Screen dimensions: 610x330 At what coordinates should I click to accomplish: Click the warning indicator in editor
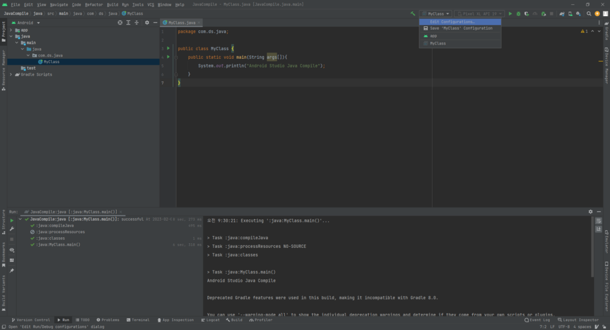click(584, 31)
